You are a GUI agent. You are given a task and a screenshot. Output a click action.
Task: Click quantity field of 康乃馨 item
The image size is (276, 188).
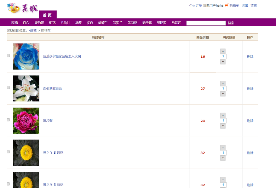tap(223, 120)
